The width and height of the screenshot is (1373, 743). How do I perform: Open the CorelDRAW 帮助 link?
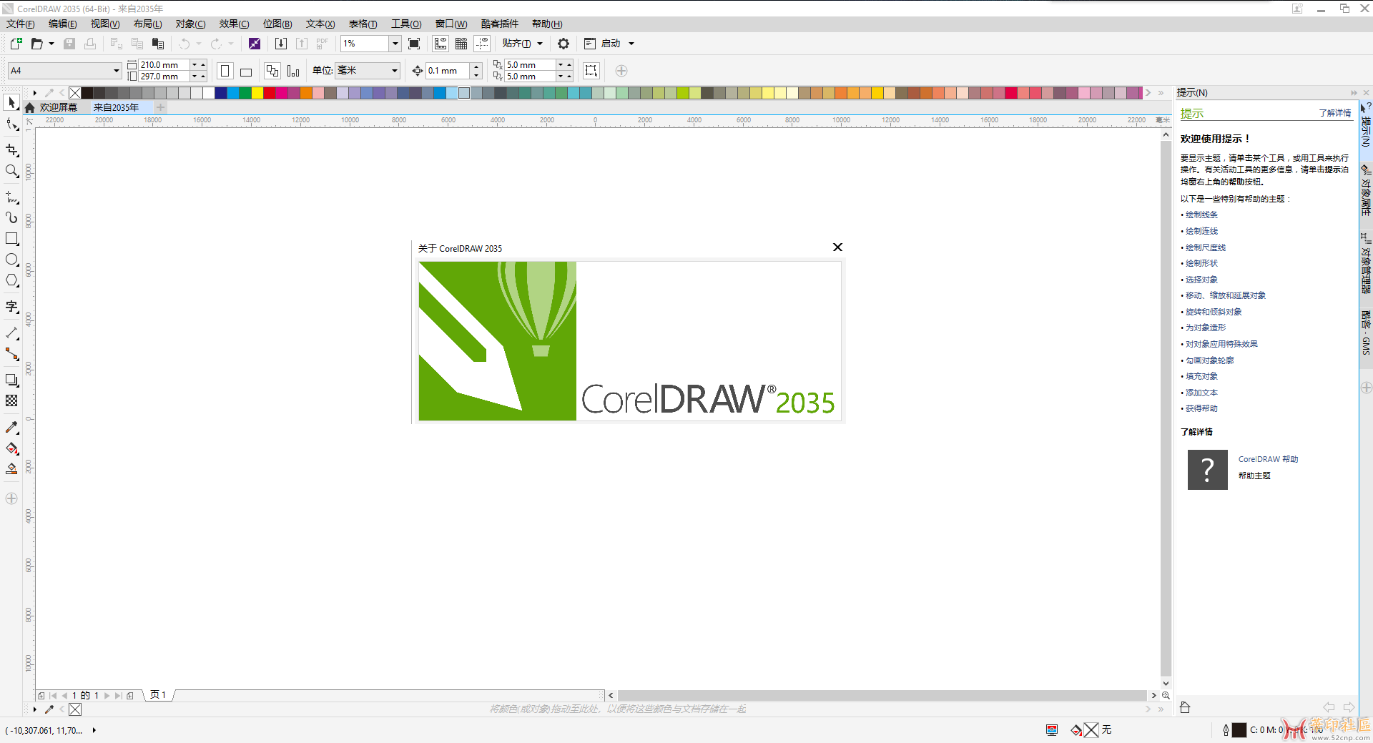(1268, 459)
